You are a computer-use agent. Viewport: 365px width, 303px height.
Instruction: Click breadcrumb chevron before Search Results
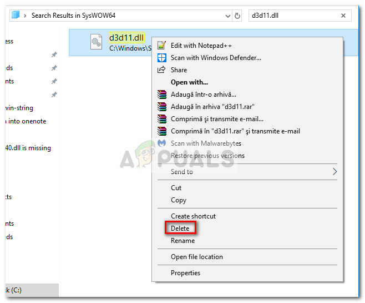[x=25, y=16]
